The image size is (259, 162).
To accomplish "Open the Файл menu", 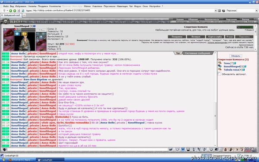I will tap(6, 6).
